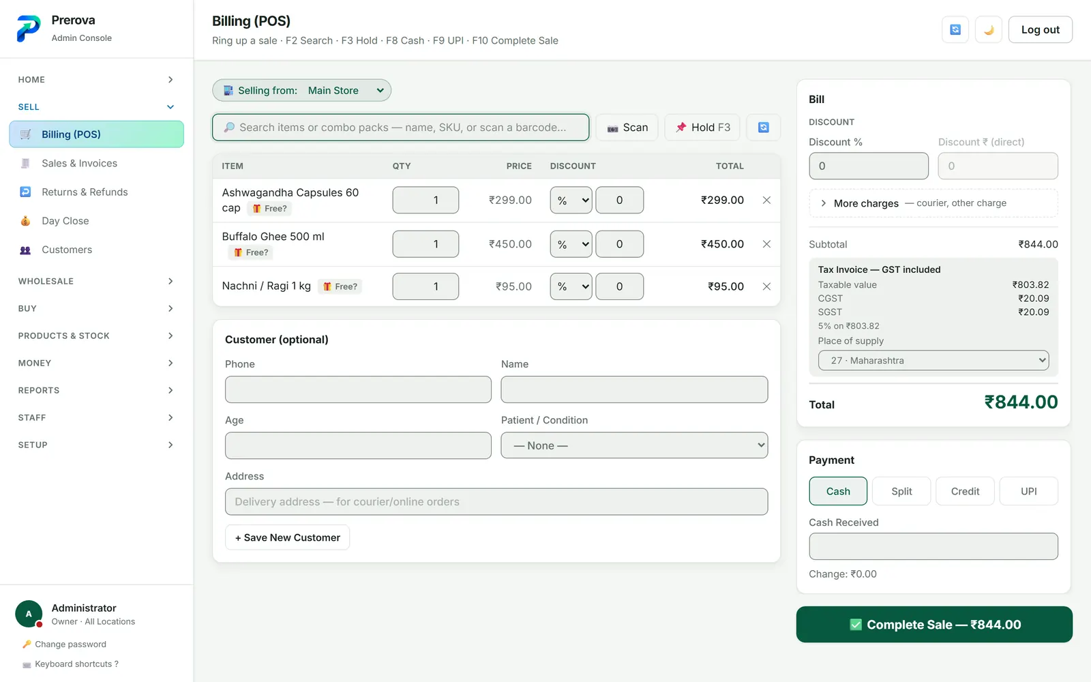Viewport: 1091px width, 682px height.
Task: Remove Buffalo Ghee 500 ml row
Action: click(x=766, y=244)
